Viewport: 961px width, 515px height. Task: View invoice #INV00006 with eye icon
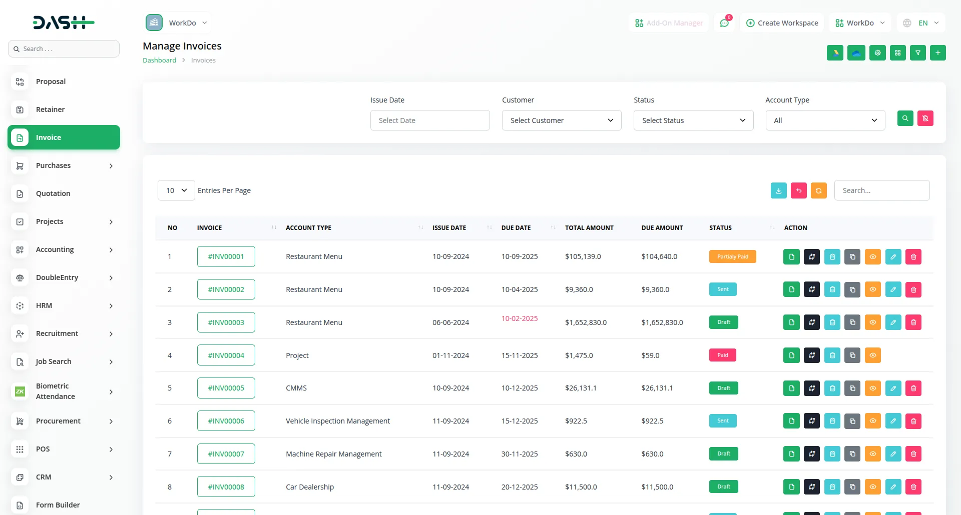pyautogui.click(x=873, y=421)
